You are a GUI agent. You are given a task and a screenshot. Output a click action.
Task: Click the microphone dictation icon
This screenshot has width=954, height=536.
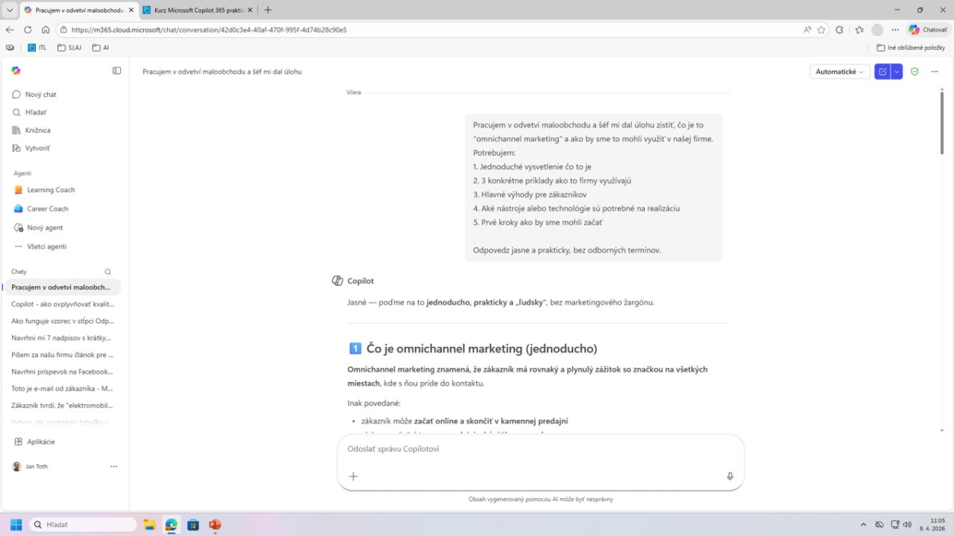tap(730, 476)
